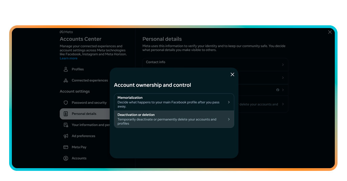Click the 'Accounts Center' title text
Image resolution: width=347 pixels, height=181 pixels.
coord(81,39)
